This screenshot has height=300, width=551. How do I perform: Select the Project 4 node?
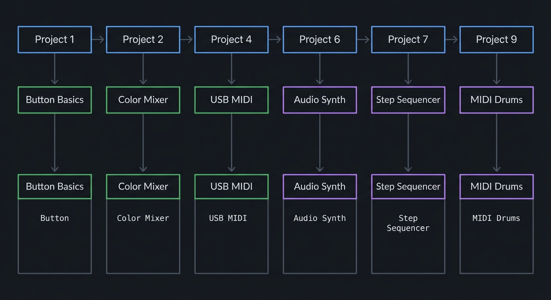coord(231,39)
